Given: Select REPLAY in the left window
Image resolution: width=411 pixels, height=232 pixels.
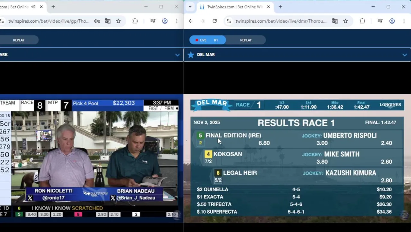Looking at the screenshot, I should pyautogui.click(x=19, y=40).
